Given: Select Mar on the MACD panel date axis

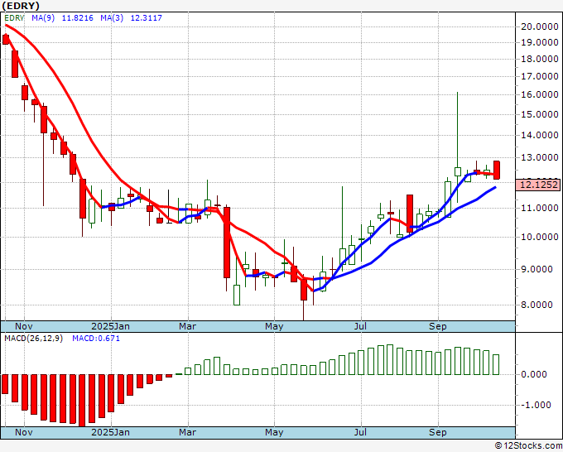Looking at the screenshot, I should coord(187,432).
